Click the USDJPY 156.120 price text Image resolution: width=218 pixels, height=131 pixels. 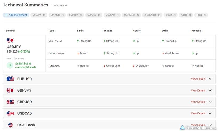[x=12, y=51]
